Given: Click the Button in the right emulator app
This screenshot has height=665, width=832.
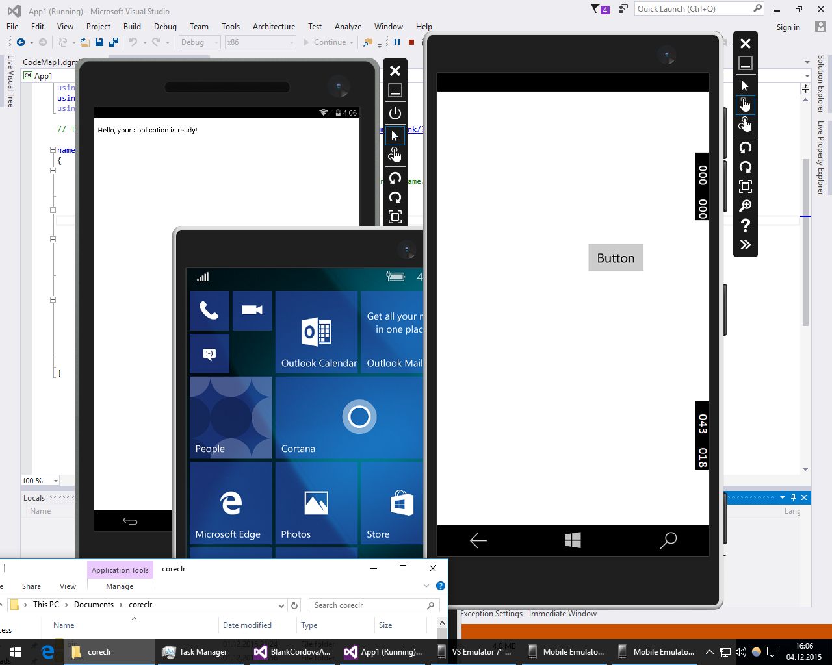Looking at the screenshot, I should [x=616, y=258].
